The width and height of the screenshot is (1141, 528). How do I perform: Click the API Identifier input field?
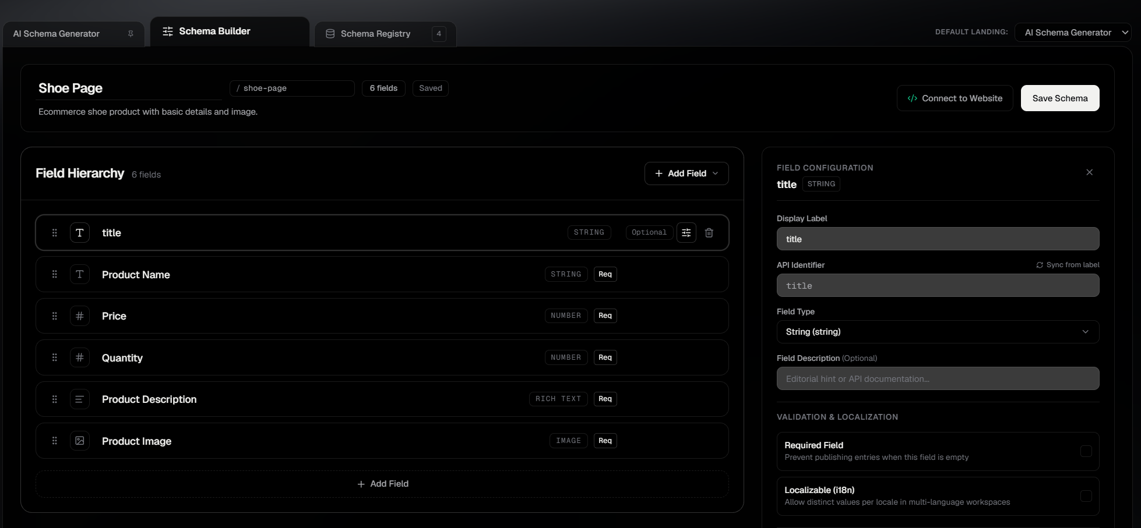coord(938,286)
